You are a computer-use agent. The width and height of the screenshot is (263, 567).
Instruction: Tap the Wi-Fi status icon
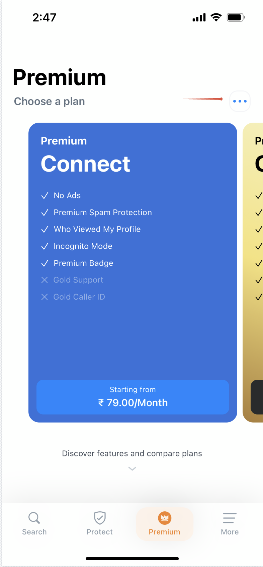pyautogui.click(x=216, y=17)
